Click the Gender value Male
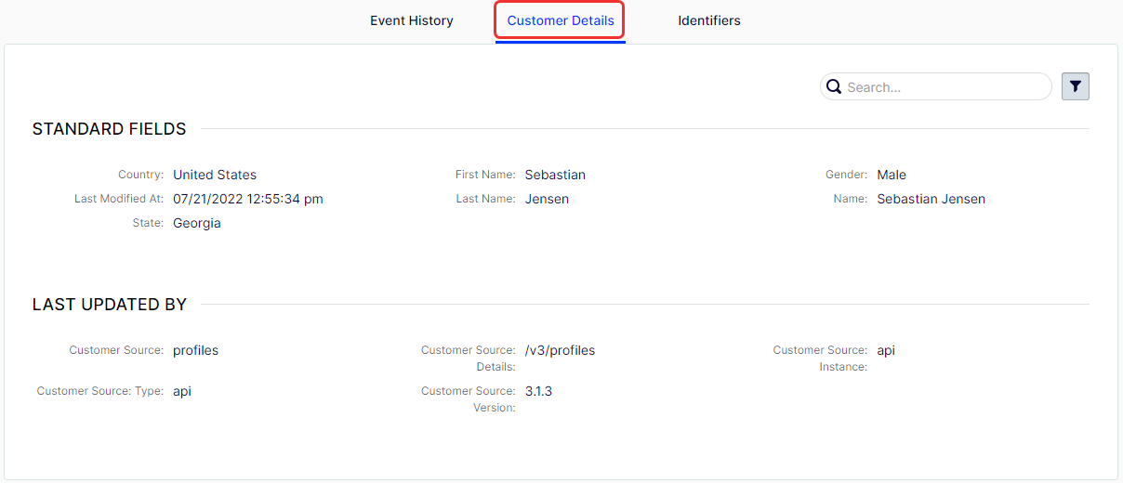The image size is (1123, 483). (x=892, y=175)
